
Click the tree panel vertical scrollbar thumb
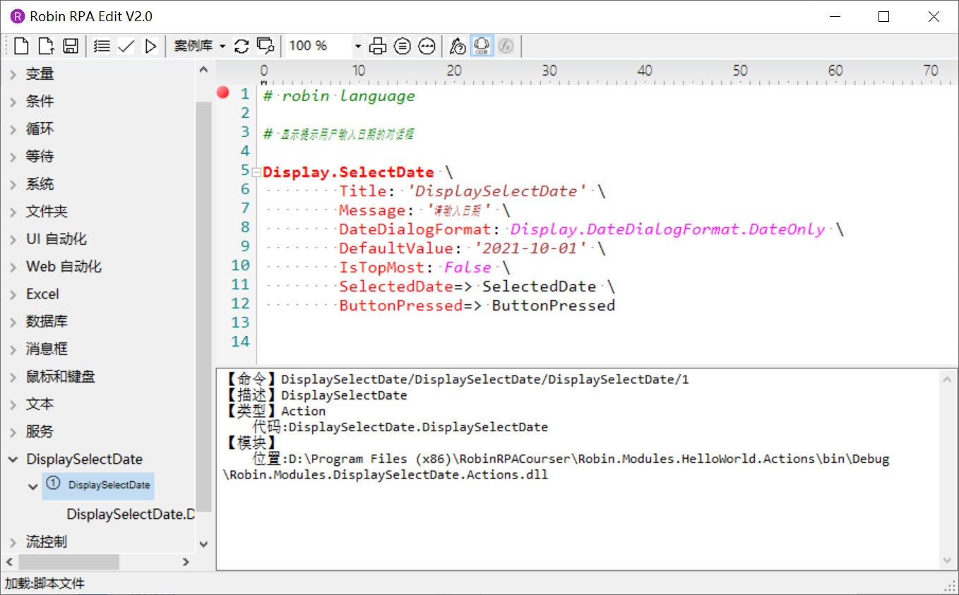click(x=203, y=306)
